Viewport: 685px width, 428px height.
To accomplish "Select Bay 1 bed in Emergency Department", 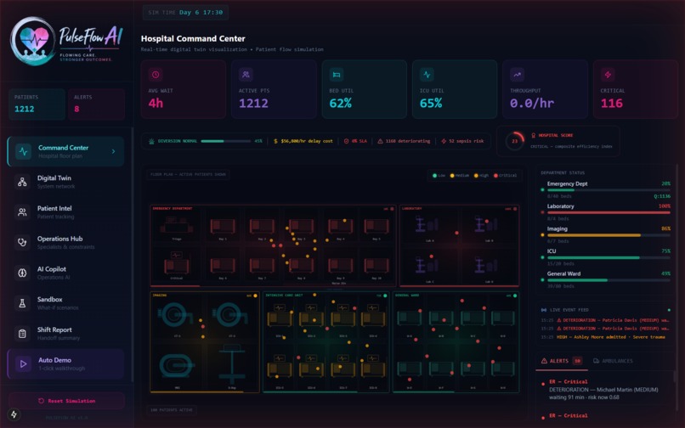I will coord(223,226).
